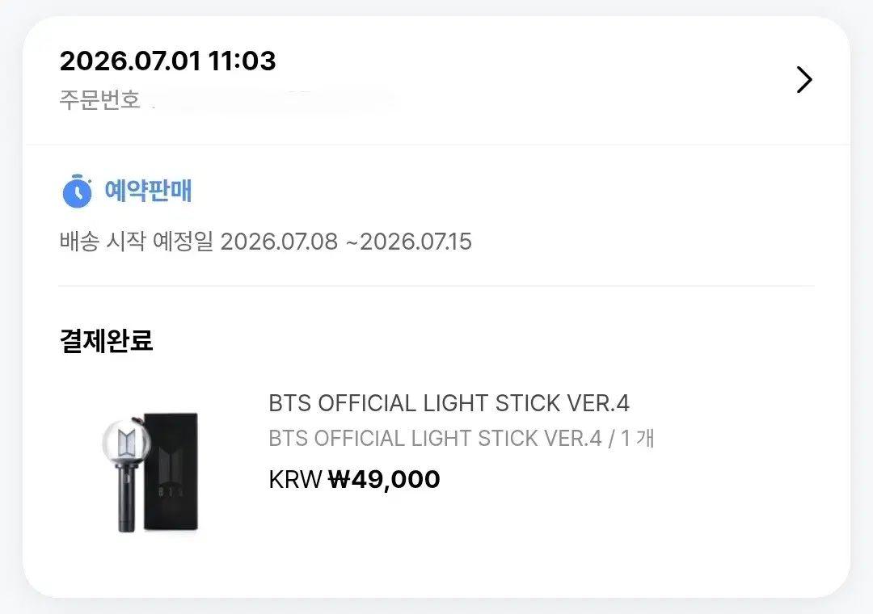Click the blue stopwatch pre-order icon

click(x=77, y=191)
